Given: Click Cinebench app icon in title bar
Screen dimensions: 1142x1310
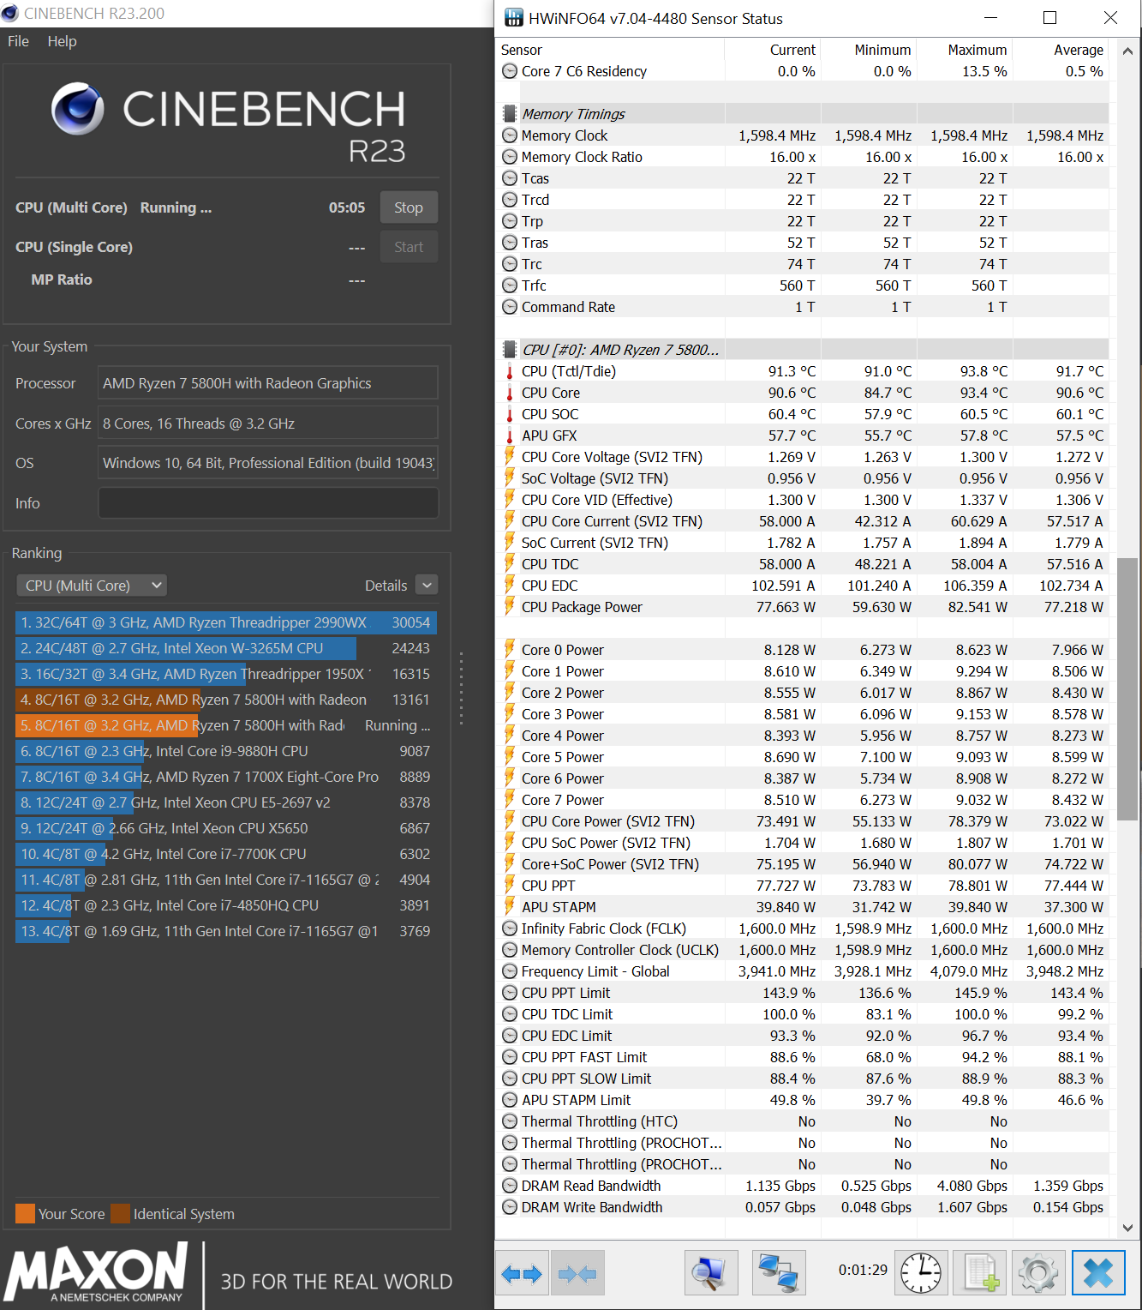Looking at the screenshot, I should point(10,13).
